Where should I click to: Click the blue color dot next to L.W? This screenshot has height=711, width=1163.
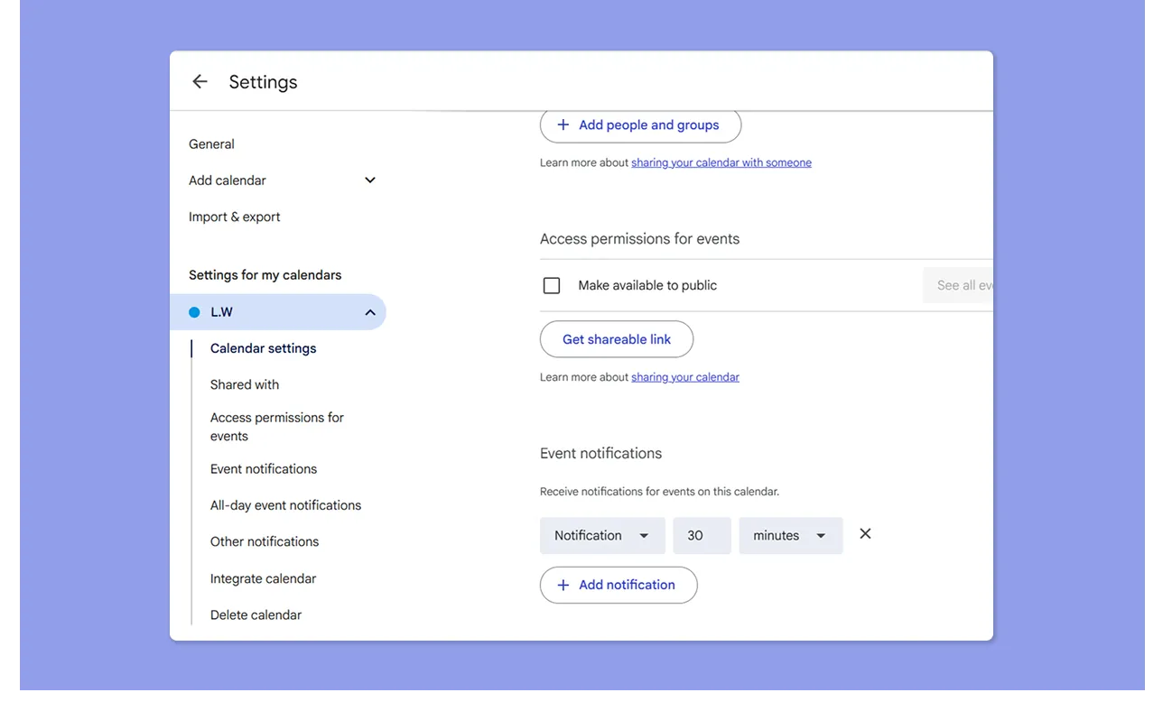click(x=193, y=311)
